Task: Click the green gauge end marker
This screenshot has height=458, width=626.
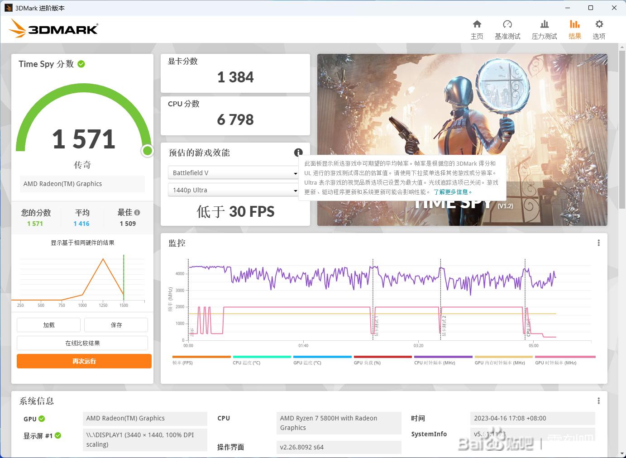Action: tap(147, 151)
